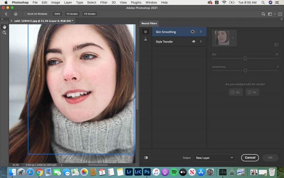Viewport: 284px width, 178px height.
Task: Click the Blur slider handle
Action: click(245, 58)
